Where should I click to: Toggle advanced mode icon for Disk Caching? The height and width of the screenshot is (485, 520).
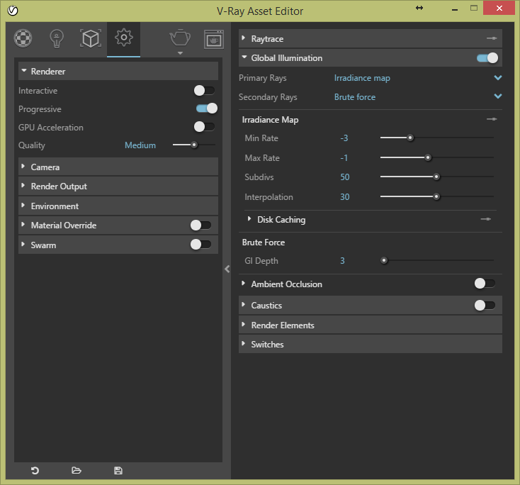[x=486, y=219]
